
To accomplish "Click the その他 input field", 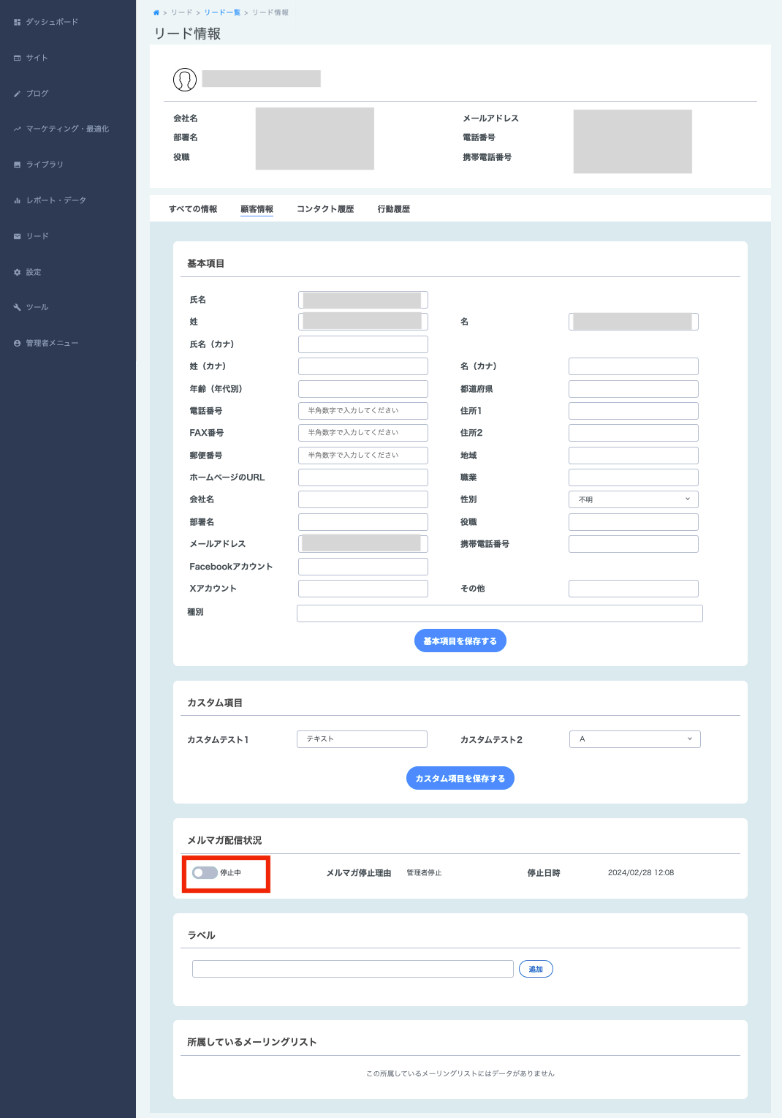I will 634,589.
